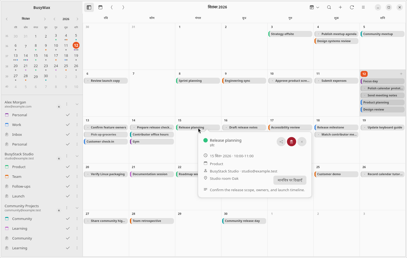The image size is (407, 258).
Task: Open the Community release day event
Action: 244,221
